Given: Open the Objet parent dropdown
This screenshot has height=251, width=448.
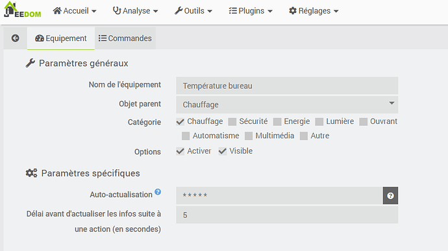Looking at the screenshot, I should pos(287,104).
